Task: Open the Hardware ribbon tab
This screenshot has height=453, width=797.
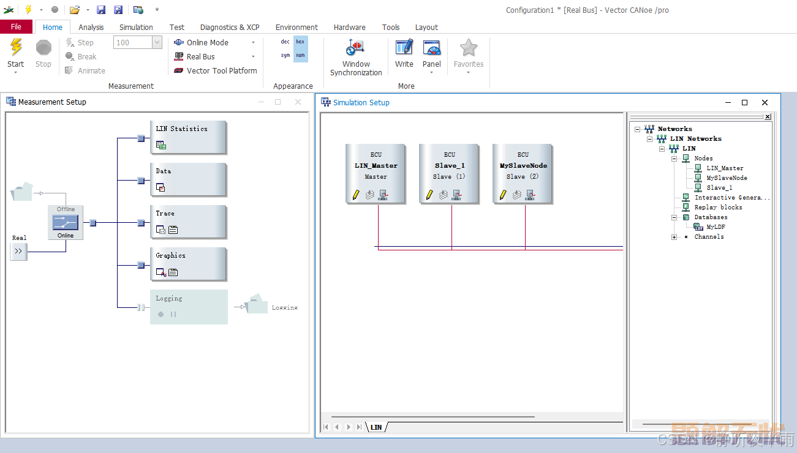Action: point(350,27)
